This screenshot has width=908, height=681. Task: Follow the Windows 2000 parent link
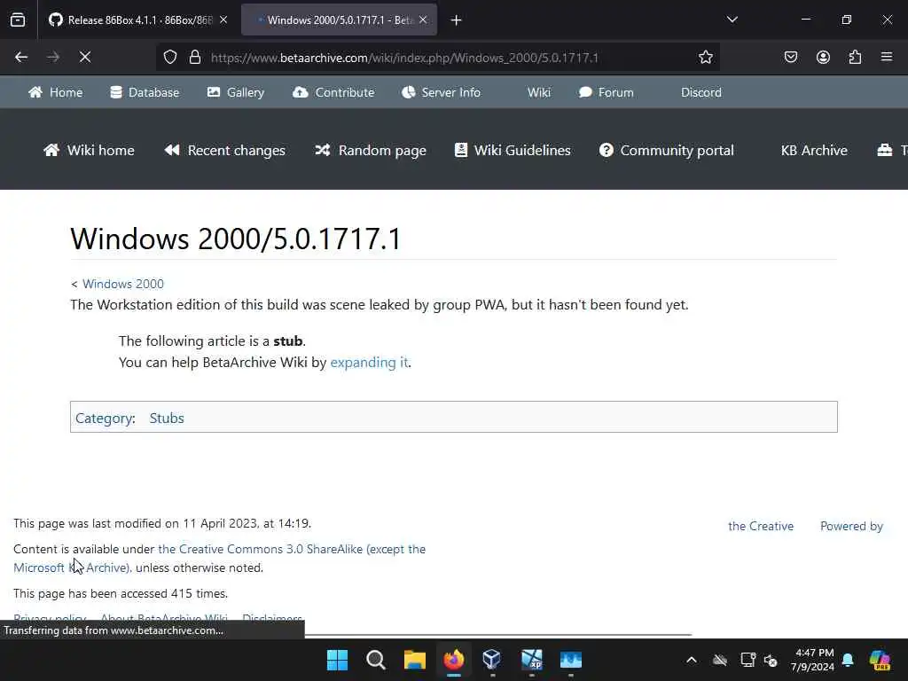pos(122,284)
